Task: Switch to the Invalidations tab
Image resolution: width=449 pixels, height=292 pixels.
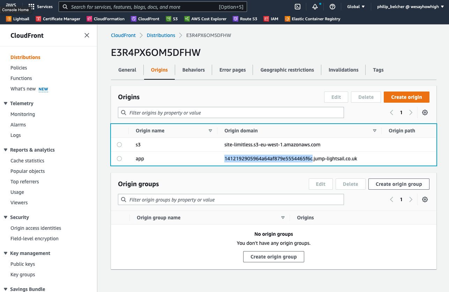Action: (x=343, y=70)
